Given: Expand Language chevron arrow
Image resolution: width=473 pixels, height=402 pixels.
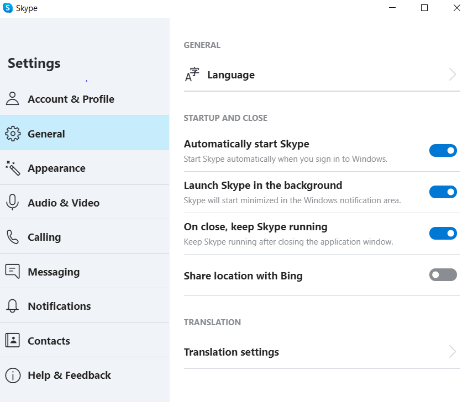Looking at the screenshot, I should (x=452, y=75).
